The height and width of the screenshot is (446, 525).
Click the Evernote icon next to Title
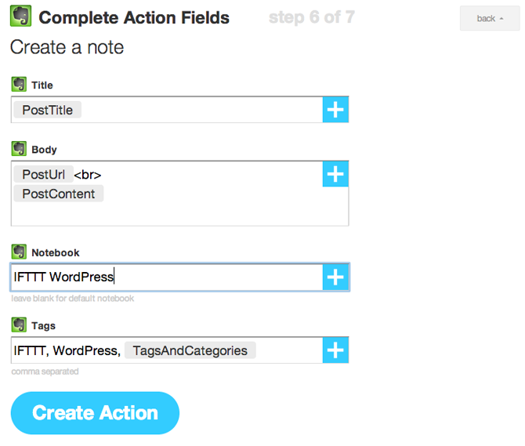(x=19, y=84)
